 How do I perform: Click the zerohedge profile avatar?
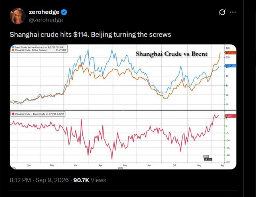click(18, 16)
